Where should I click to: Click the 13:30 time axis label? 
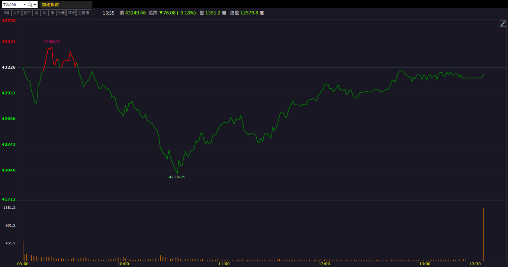(x=475, y=264)
